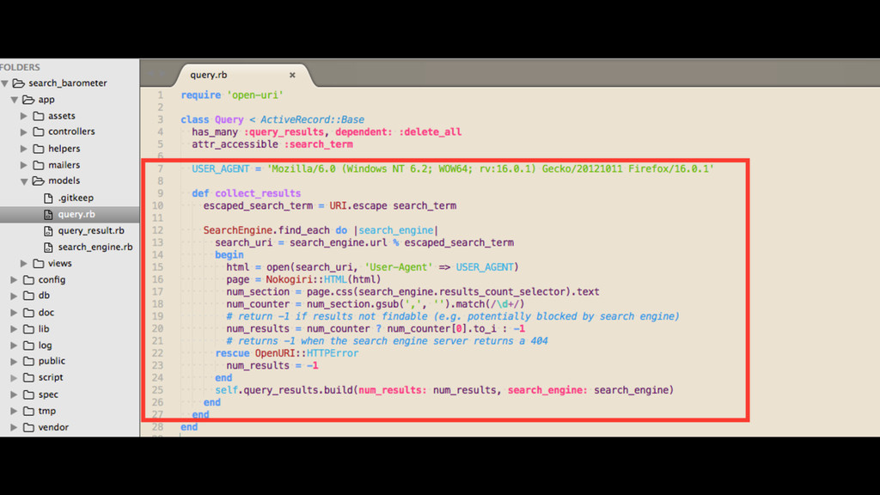Screen dimensions: 880x495
Task: Click the lib folder icon
Action: pos(28,329)
